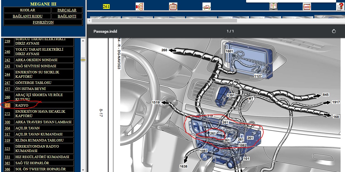The width and height of the screenshot is (345, 172).
Task: Click the thumbnail strip horizontal scrollbar thumb
Action: [x=164, y=20]
